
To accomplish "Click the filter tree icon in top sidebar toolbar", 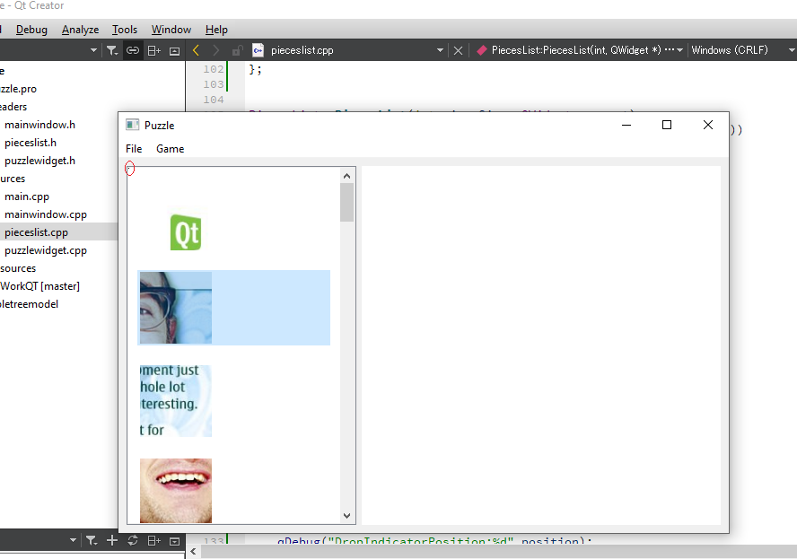I will [112, 50].
